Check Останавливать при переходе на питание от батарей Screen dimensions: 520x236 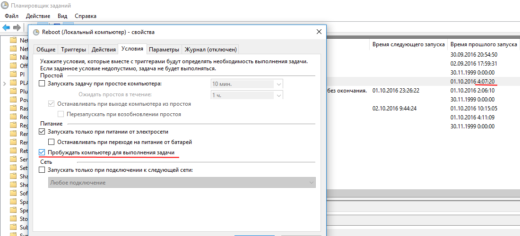(52, 142)
